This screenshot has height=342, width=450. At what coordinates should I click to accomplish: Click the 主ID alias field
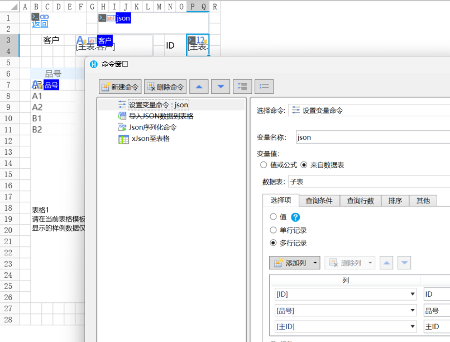point(437,326)
